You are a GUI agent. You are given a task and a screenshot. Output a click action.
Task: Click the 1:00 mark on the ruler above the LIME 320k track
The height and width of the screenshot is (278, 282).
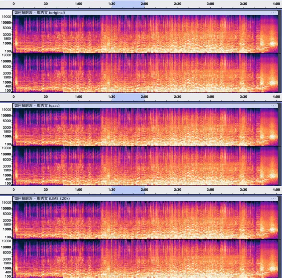(x=79, y=189)
